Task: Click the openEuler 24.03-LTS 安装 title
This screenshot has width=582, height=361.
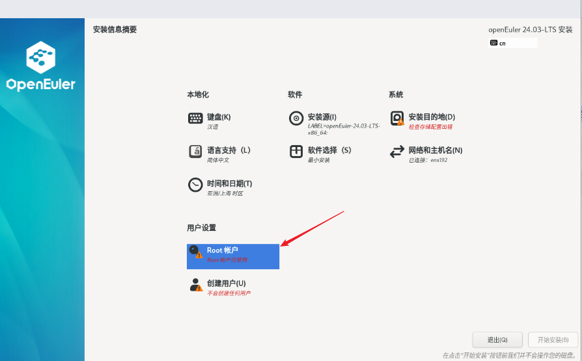Action: (531, 30)
